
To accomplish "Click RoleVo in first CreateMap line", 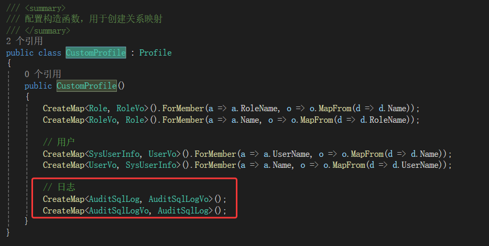I will [131, 109].
